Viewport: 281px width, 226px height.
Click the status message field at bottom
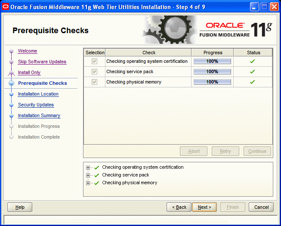coord(140,220)
